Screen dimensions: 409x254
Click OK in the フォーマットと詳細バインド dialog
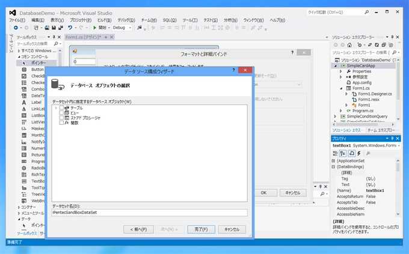click(x=263, y=193)
